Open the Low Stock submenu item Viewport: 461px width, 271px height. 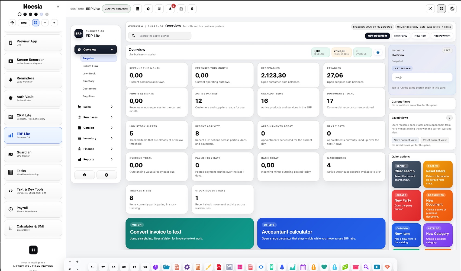click(98, 73)
